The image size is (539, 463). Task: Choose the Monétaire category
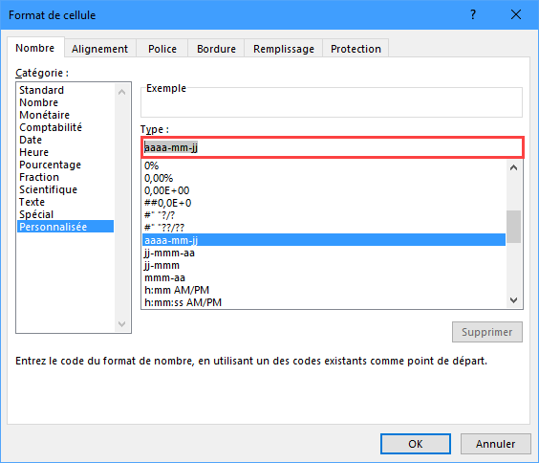[65, 115]
